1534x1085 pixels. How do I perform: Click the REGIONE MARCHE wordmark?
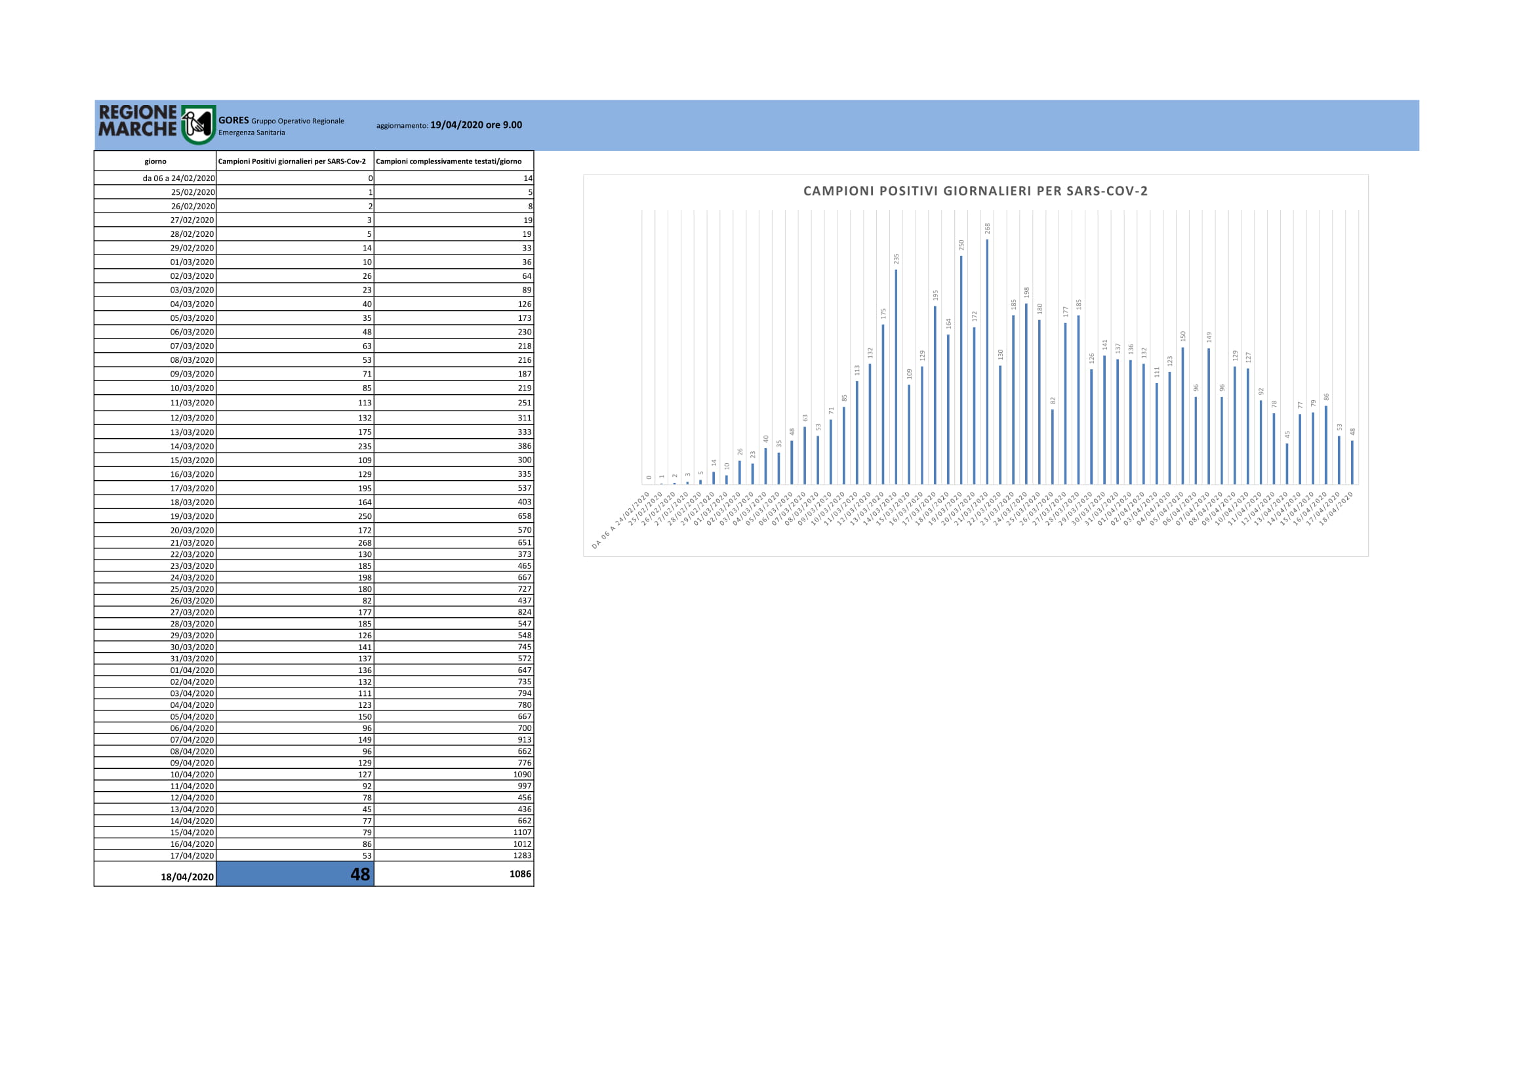pos(138,121)
